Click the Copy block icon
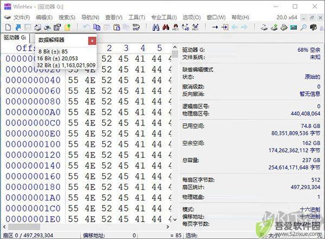325x239 pixels. [96, 27]
